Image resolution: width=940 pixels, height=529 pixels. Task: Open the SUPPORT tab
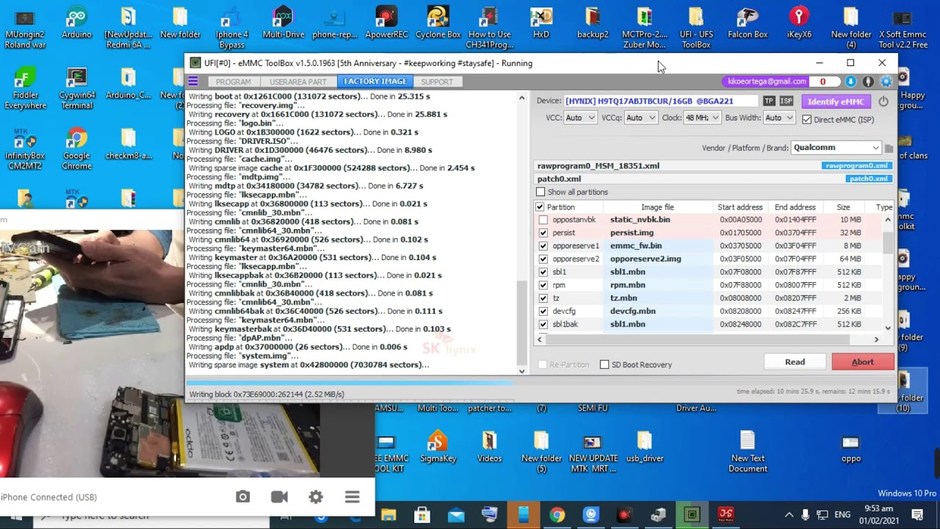pos(437,82)
